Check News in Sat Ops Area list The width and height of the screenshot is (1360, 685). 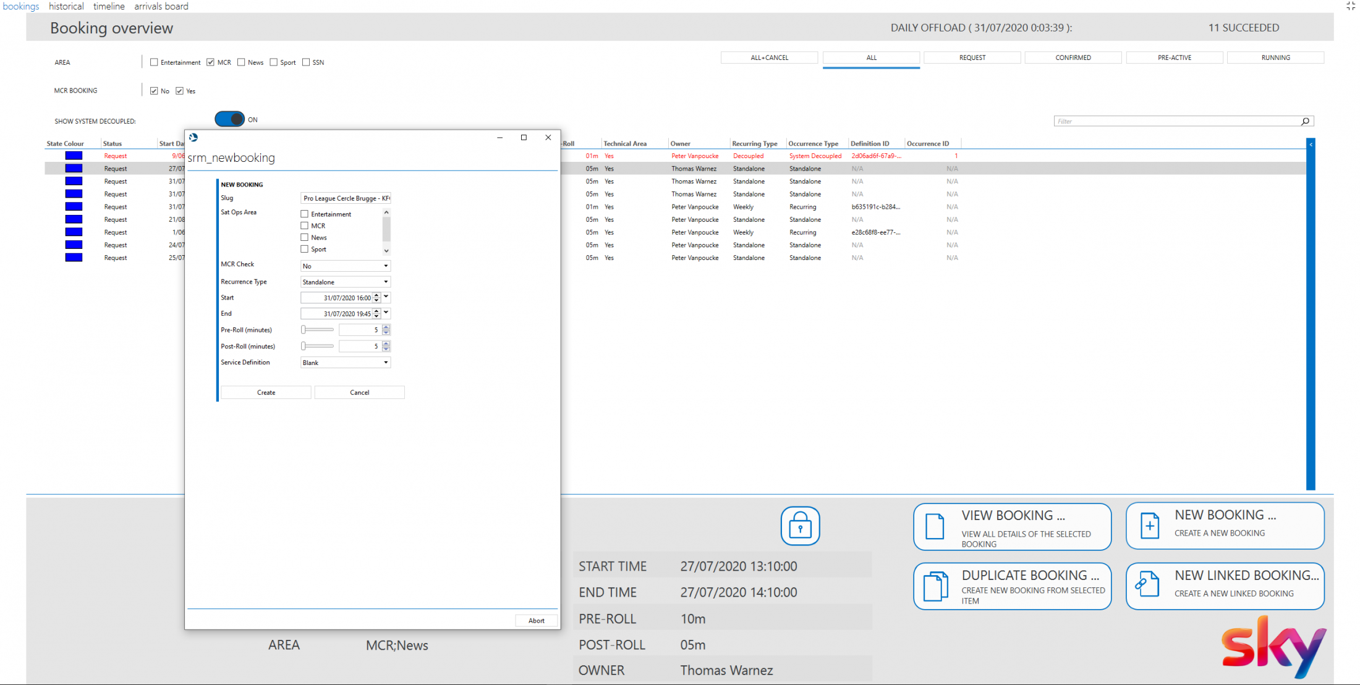point(304,237)
